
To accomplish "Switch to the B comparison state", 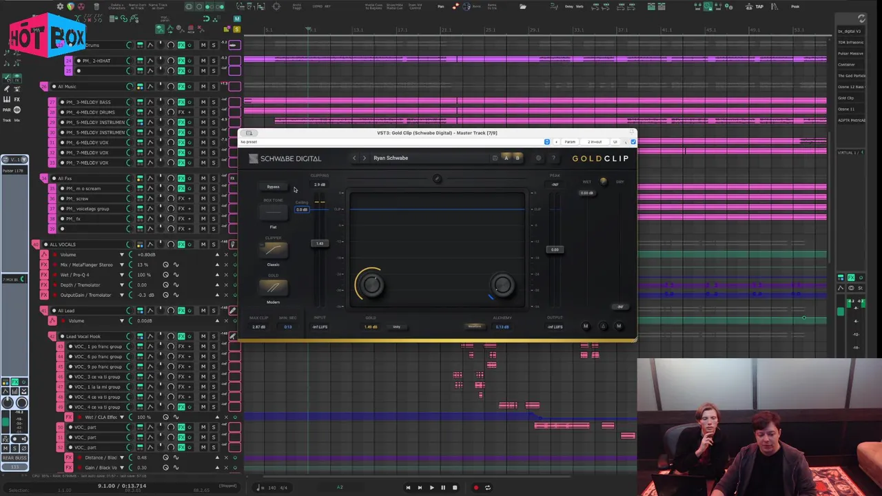I will pyautogui.click(x=517, y=158).
